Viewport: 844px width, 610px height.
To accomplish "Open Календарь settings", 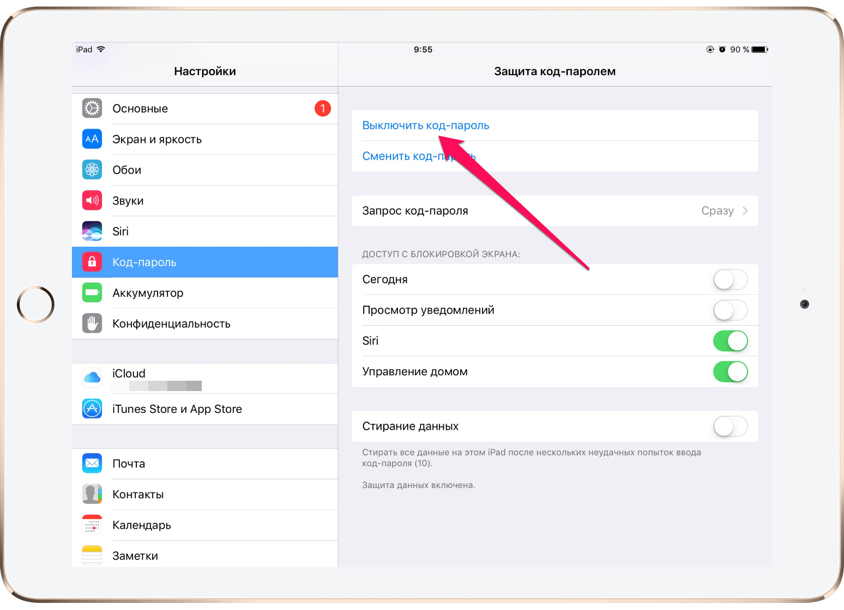I will point(205,525).
